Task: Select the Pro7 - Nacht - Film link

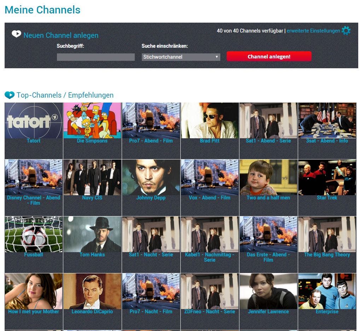Action: tap(151, 312)
